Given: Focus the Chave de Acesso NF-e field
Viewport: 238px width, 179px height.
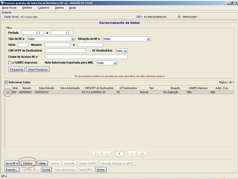Looking at the screenshot, I should (x=86, y=57).
